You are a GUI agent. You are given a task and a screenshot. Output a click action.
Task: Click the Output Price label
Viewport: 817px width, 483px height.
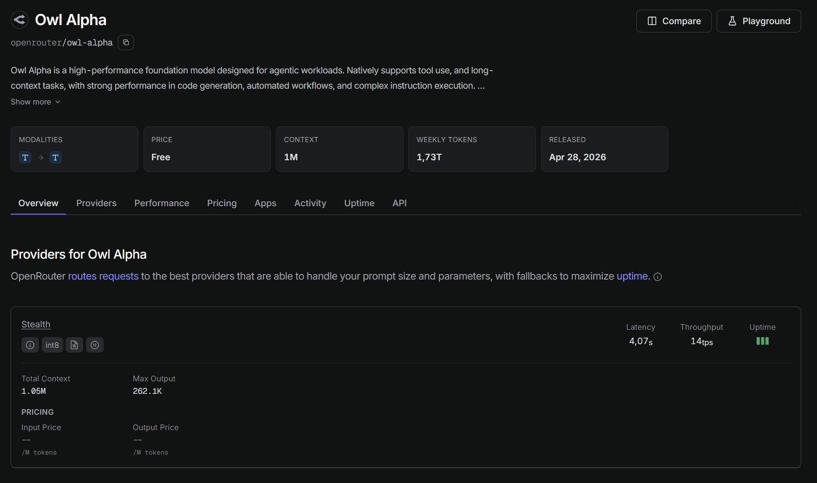156,427
